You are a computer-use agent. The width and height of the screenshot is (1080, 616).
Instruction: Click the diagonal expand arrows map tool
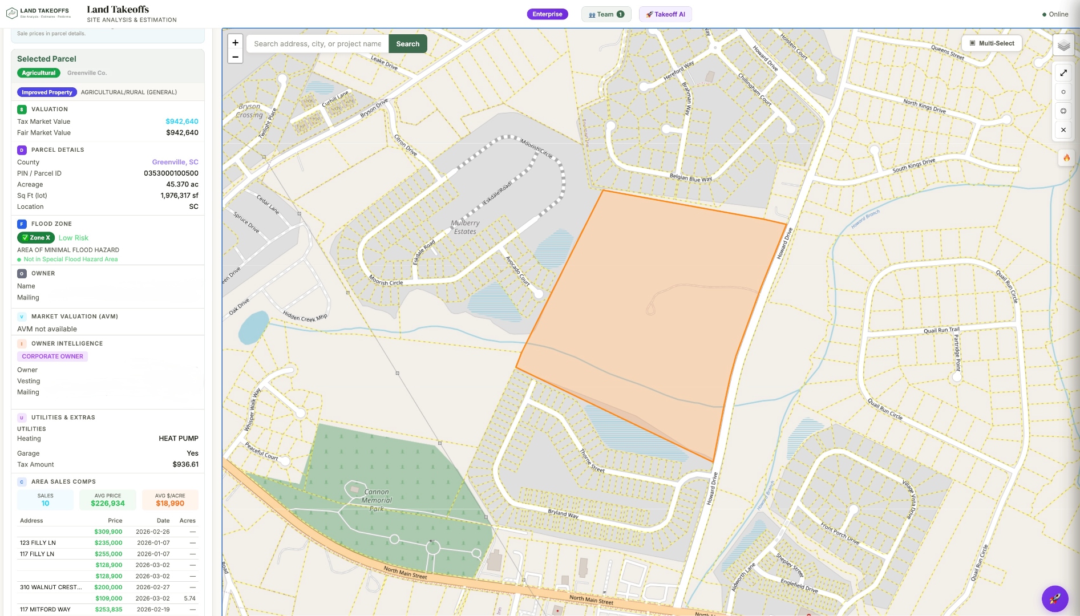pyautogui.click(x=1063, y=72)
